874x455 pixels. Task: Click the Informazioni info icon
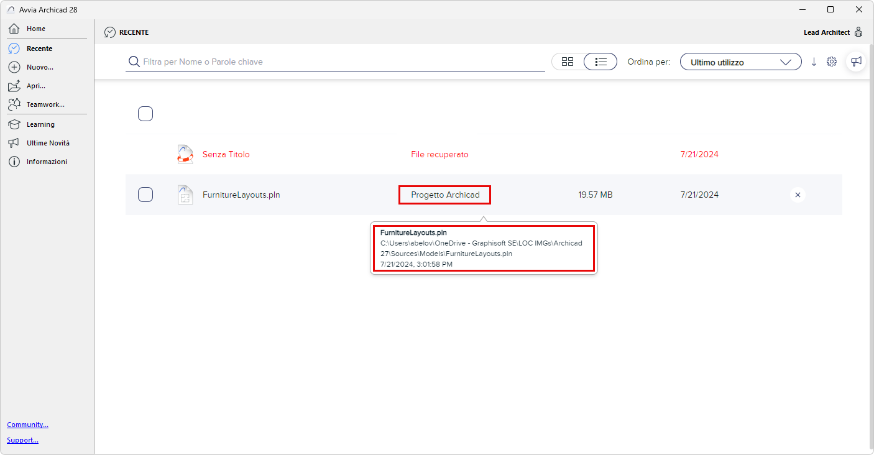(14, 162)
